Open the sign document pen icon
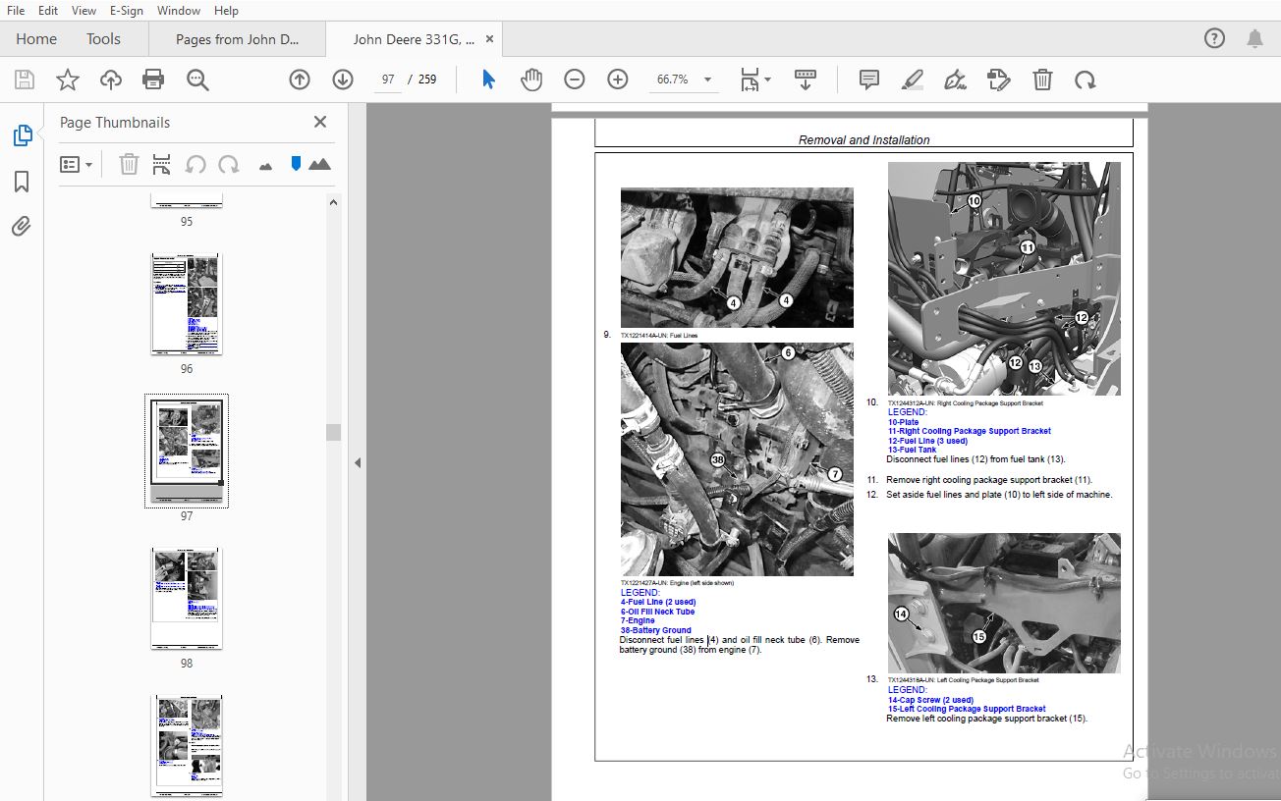Image resolution: width=1281 pixels, height=801 pixels. [955, 80]
